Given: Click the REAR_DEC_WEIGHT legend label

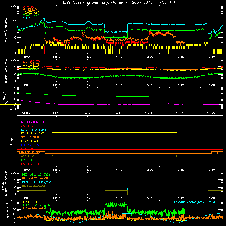Looking at the screenshot, I should 35,186.
